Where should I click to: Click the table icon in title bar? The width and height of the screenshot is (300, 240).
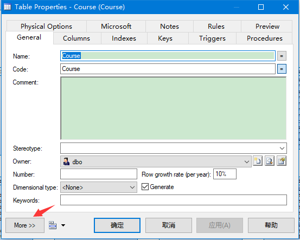pyautogui.click(x=8, y=7)
